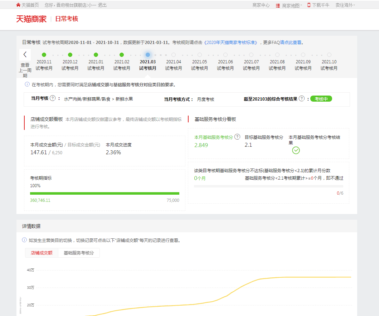Open 商家中心 link

261,5
